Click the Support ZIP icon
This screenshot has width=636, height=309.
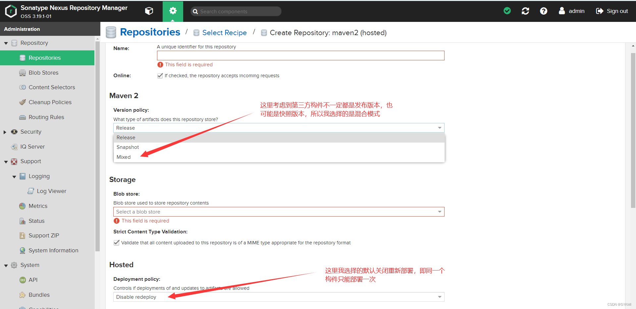(x=23, y=236)
